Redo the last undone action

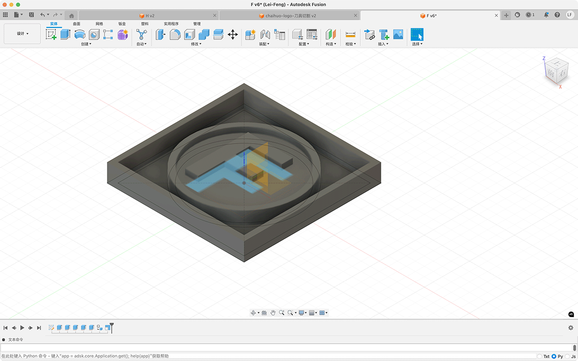[56, 15]
